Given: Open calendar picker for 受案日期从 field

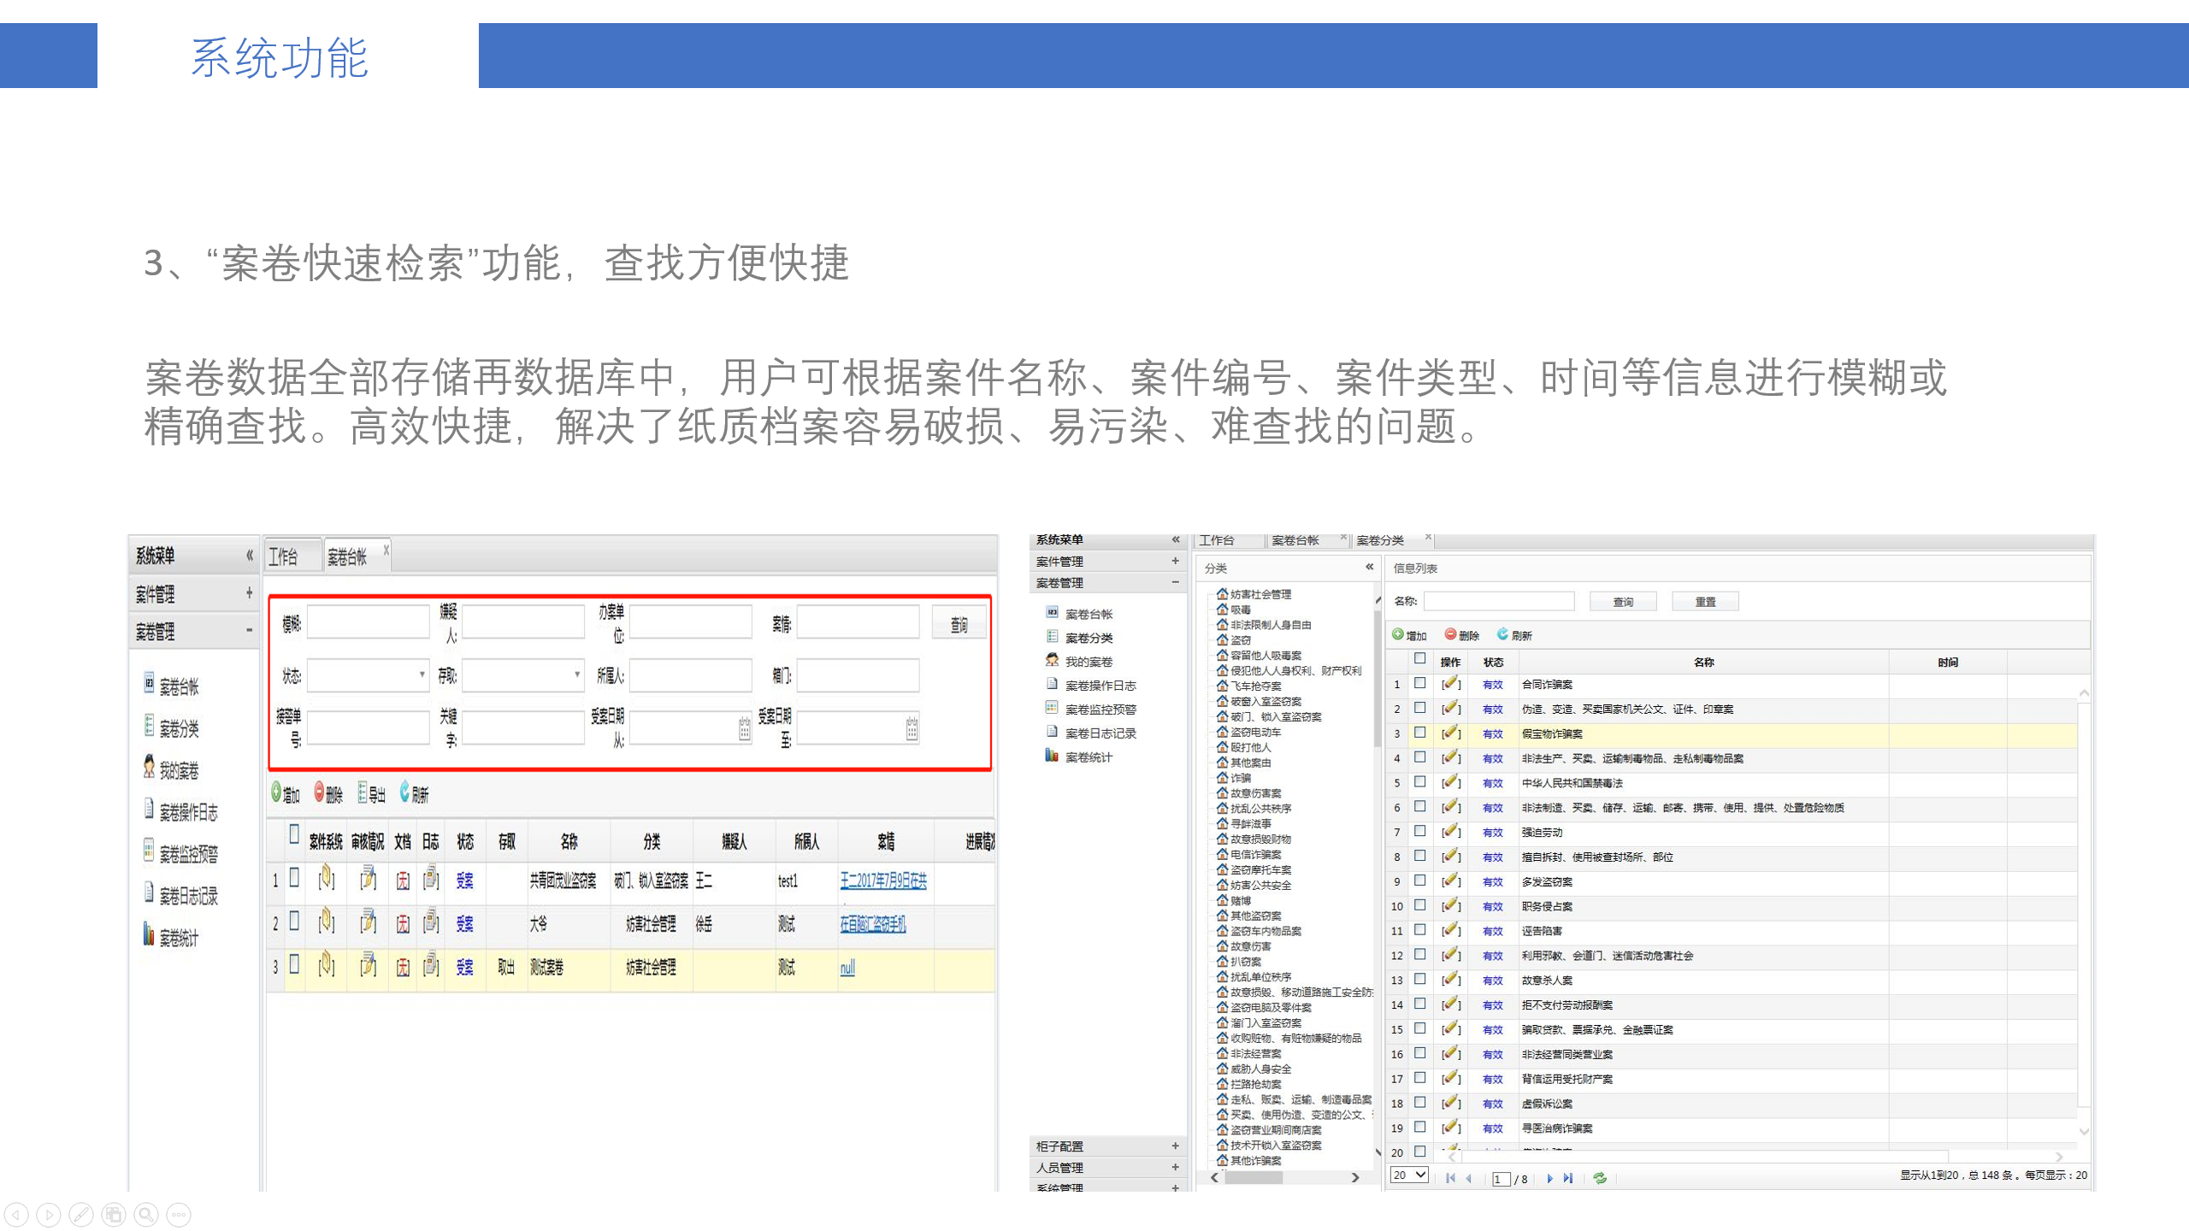Looking at the screenshot, I should tap(744, 729).
